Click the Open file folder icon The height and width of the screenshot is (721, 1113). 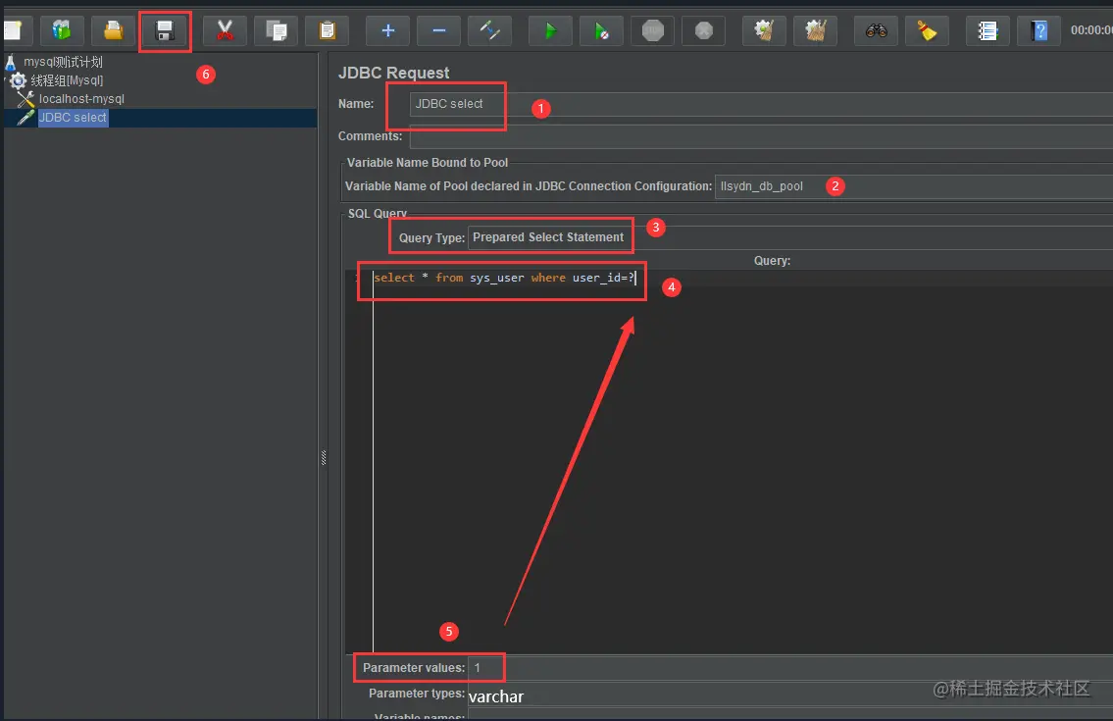(x=113, y=30)
